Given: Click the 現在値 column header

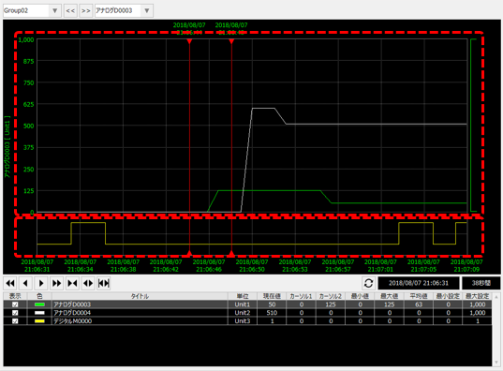Looking at the screenshot, I should 272,296.
